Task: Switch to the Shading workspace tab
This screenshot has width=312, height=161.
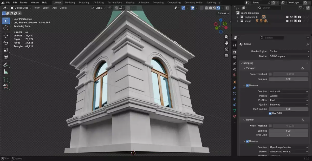Action: pyautogui.click(x=130, y=3)
